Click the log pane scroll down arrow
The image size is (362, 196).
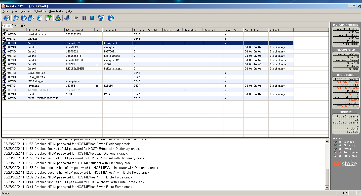pos(327,188)
